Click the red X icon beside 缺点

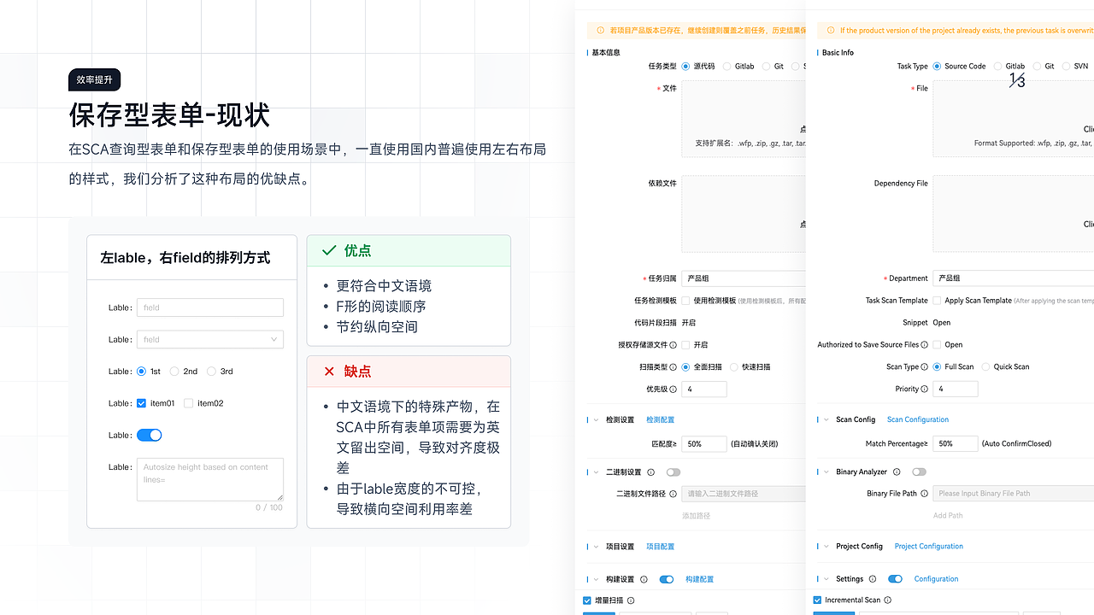[x=329, y=372]
